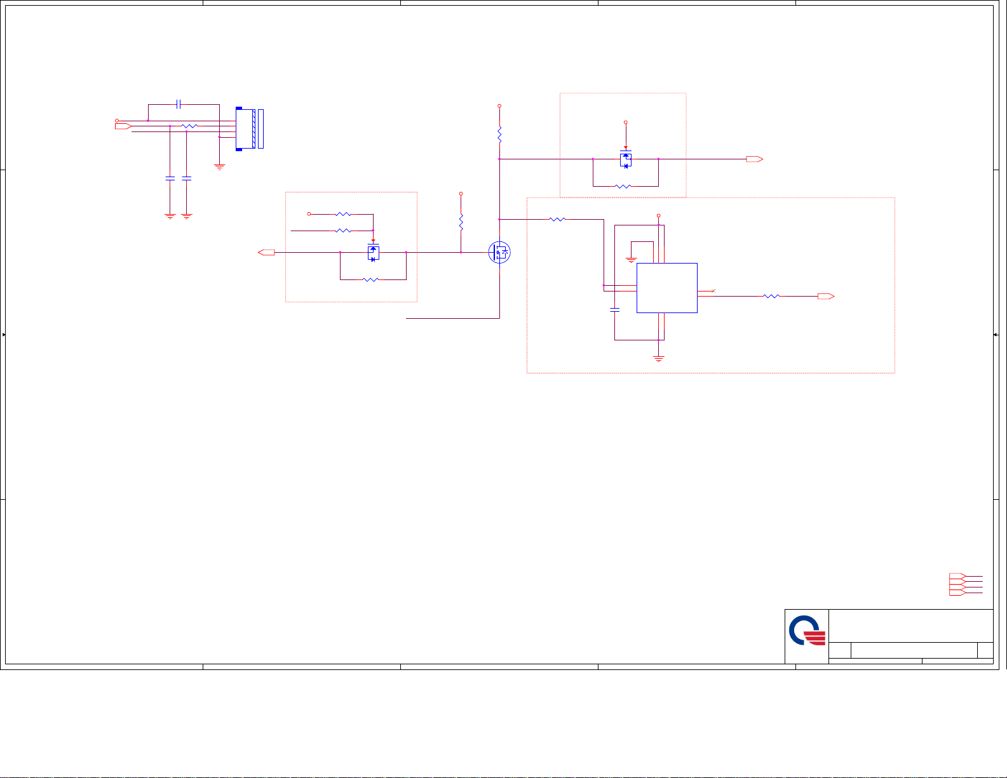Select the left-pointing output port near left box

pos(266,253)
